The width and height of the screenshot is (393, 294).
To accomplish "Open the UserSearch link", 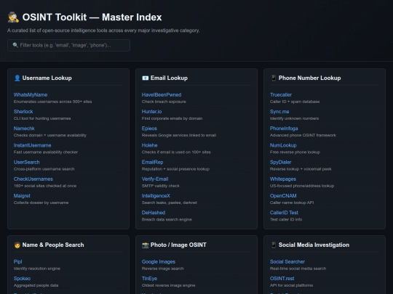I will 27,163.
